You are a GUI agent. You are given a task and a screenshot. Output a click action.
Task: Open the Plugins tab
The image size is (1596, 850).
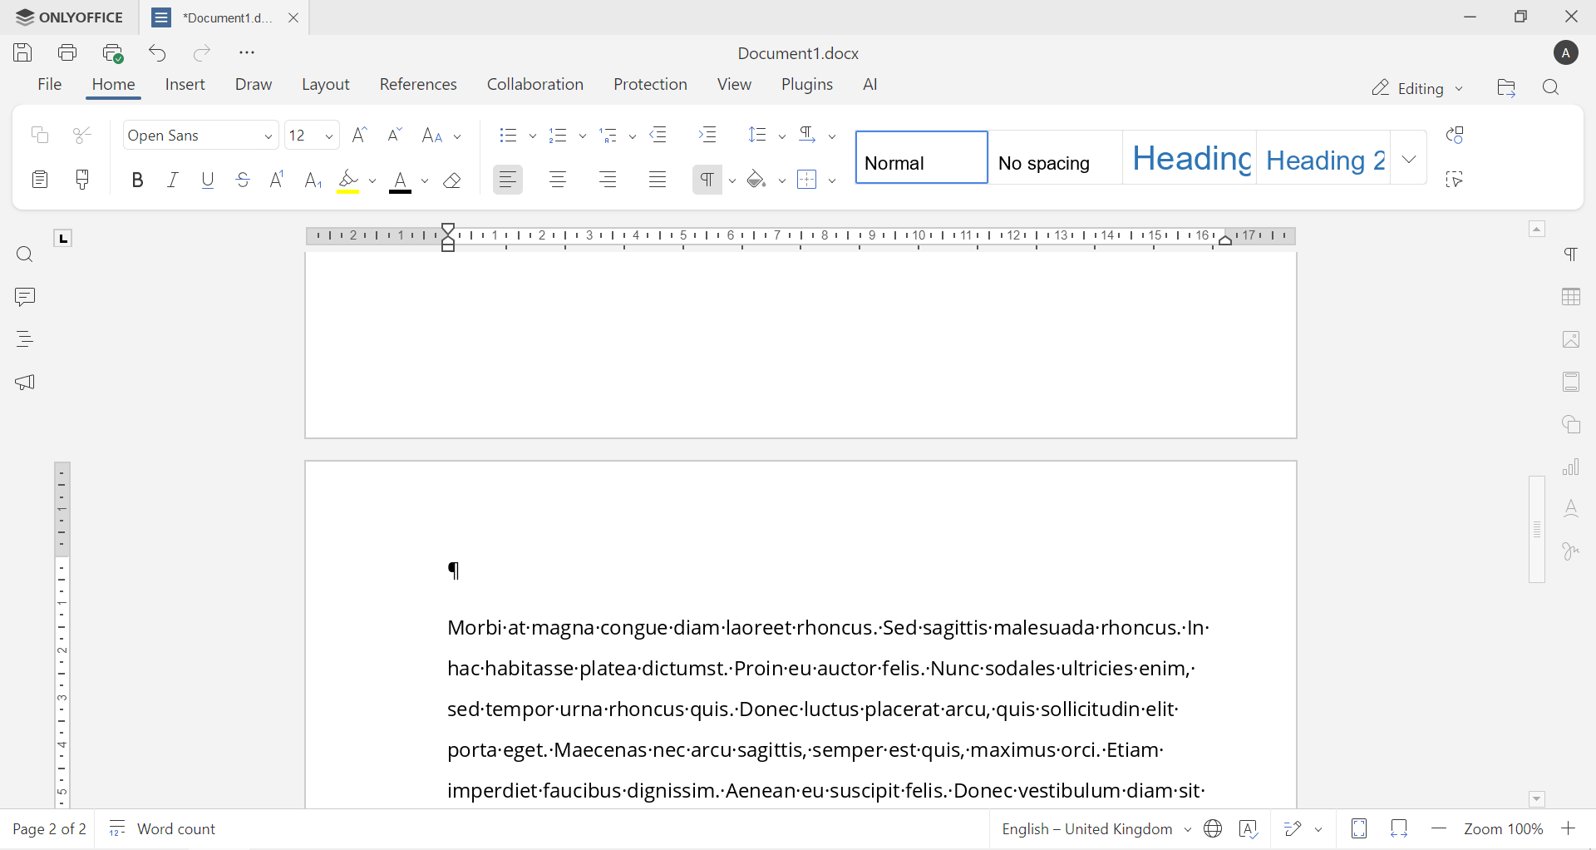tap(806, 84)
